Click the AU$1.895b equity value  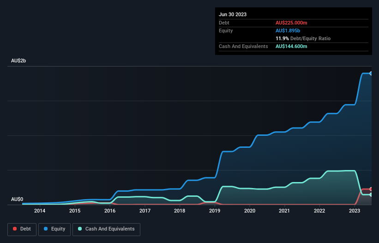288,30
